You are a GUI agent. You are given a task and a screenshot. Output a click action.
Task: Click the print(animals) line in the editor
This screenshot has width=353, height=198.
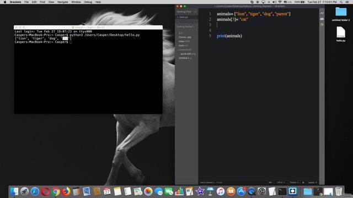(x=229, y=36)
